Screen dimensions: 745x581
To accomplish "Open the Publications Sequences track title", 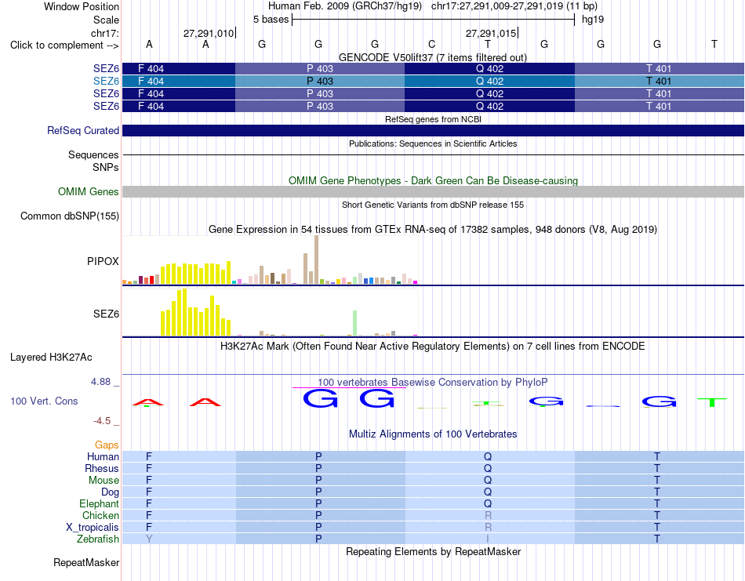I will (x=433, y=143).
